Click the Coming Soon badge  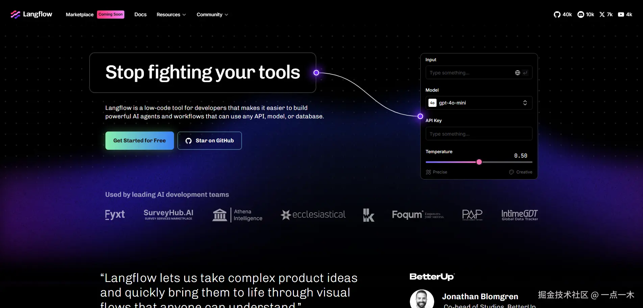111,15
